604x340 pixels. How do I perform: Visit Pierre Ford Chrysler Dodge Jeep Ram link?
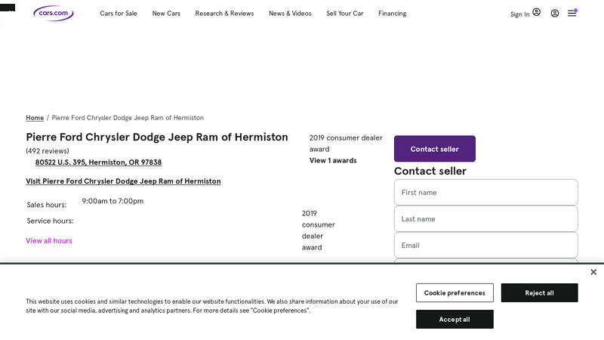pos(123,181)
